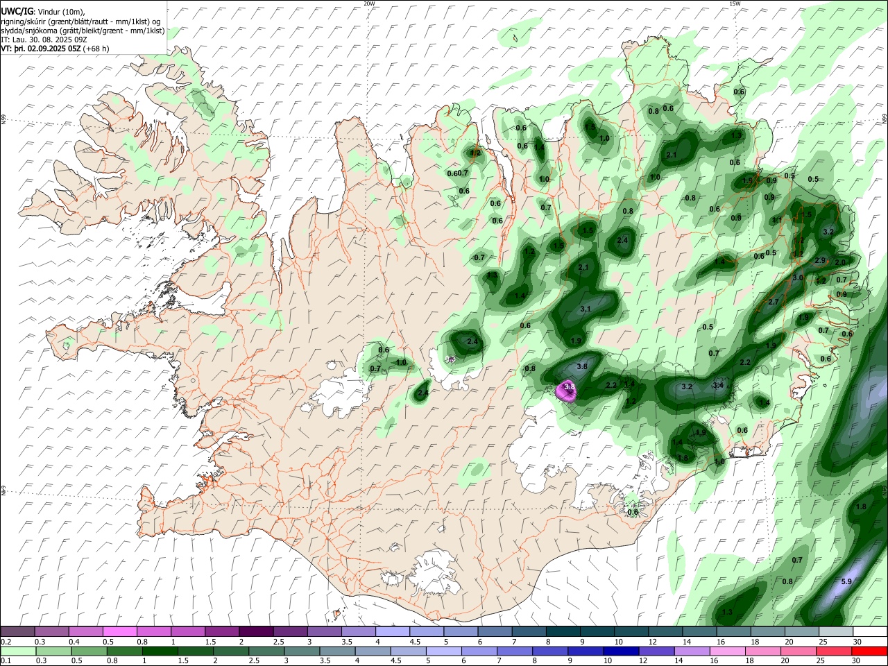Click the red 30 swatch in rain legend
888x666 pixels.
tap(870, 651)
